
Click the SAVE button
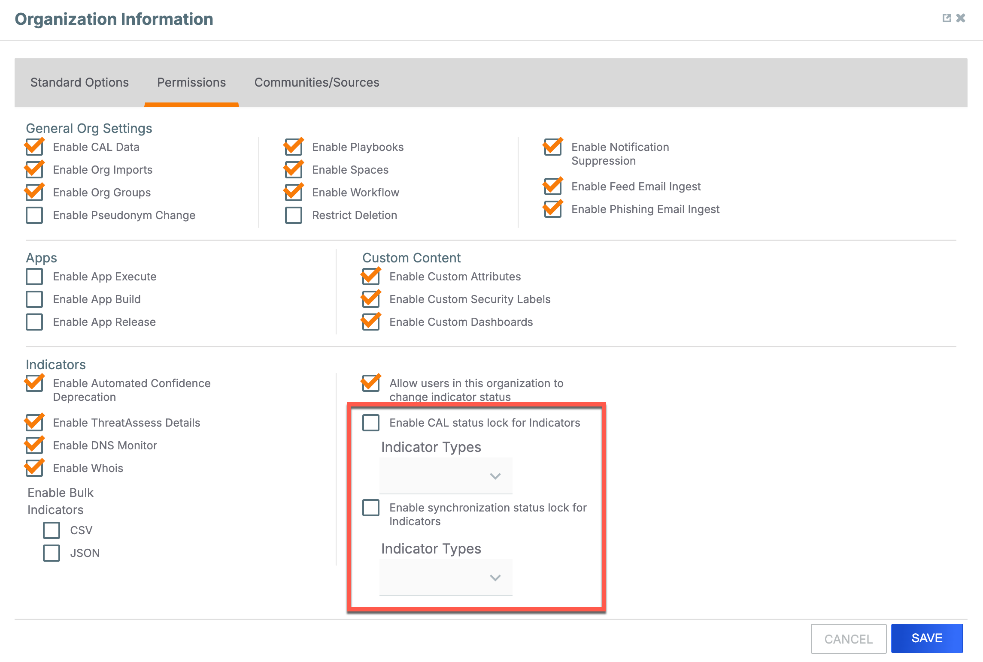927,638
